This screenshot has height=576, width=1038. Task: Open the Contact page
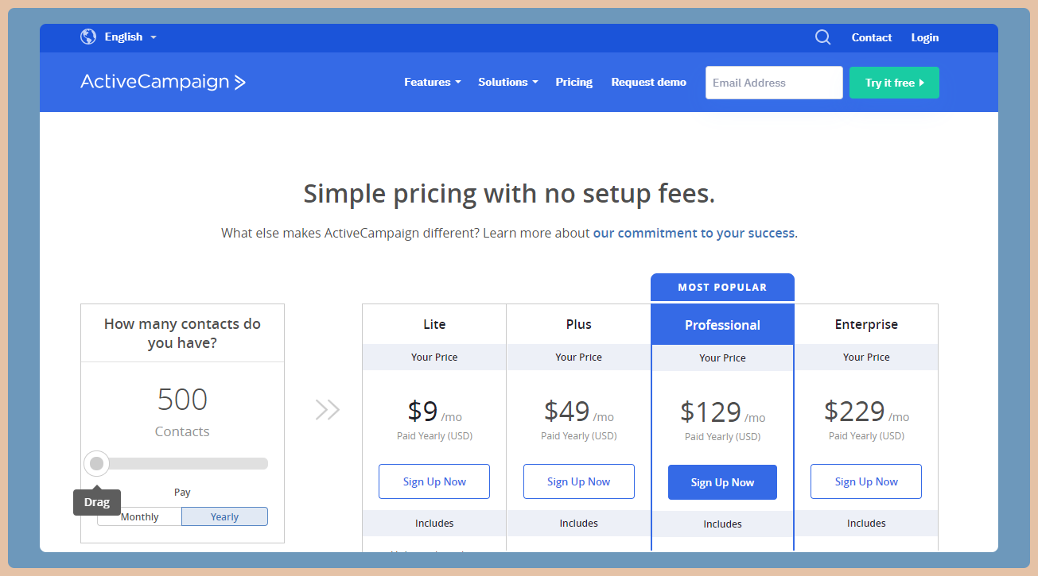(x=872, y=37)
